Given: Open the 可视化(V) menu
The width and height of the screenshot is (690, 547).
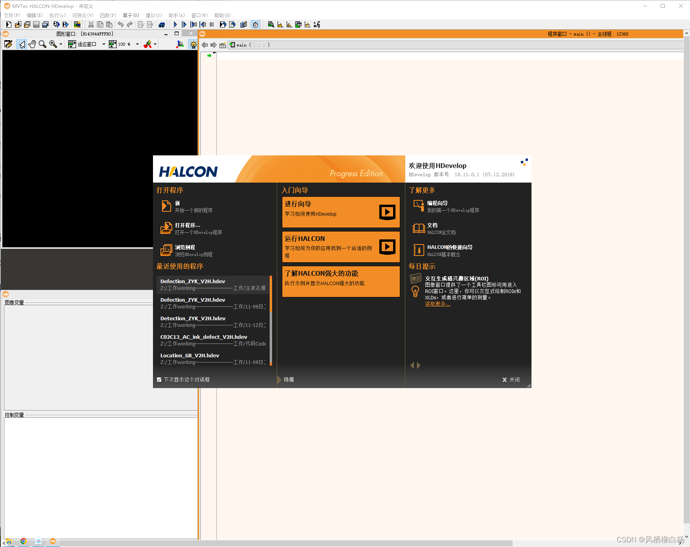Looking at the screenshot, I should point(83,15).
